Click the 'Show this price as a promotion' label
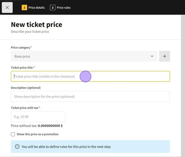 (x=38, y=134)
